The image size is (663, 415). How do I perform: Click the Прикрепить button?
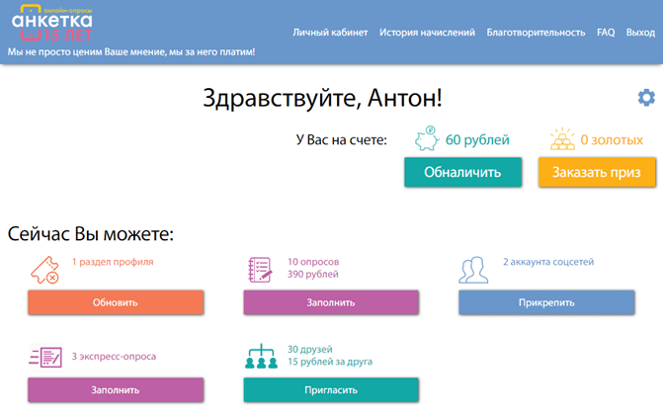coord(546,302)
